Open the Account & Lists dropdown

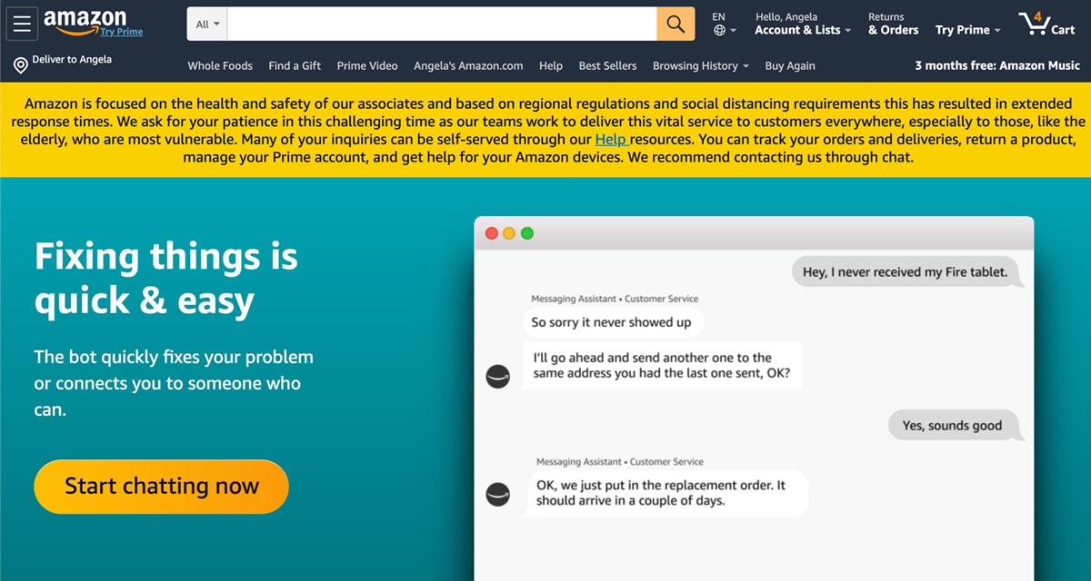pos(803,30)
